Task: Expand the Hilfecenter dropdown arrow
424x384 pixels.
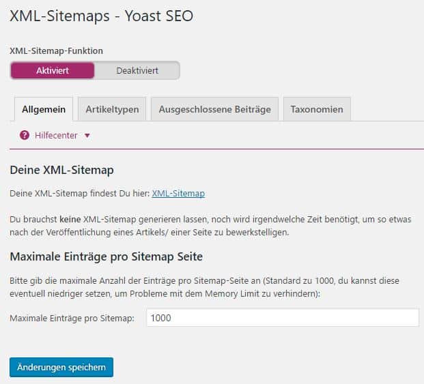Action: [87, 135]
